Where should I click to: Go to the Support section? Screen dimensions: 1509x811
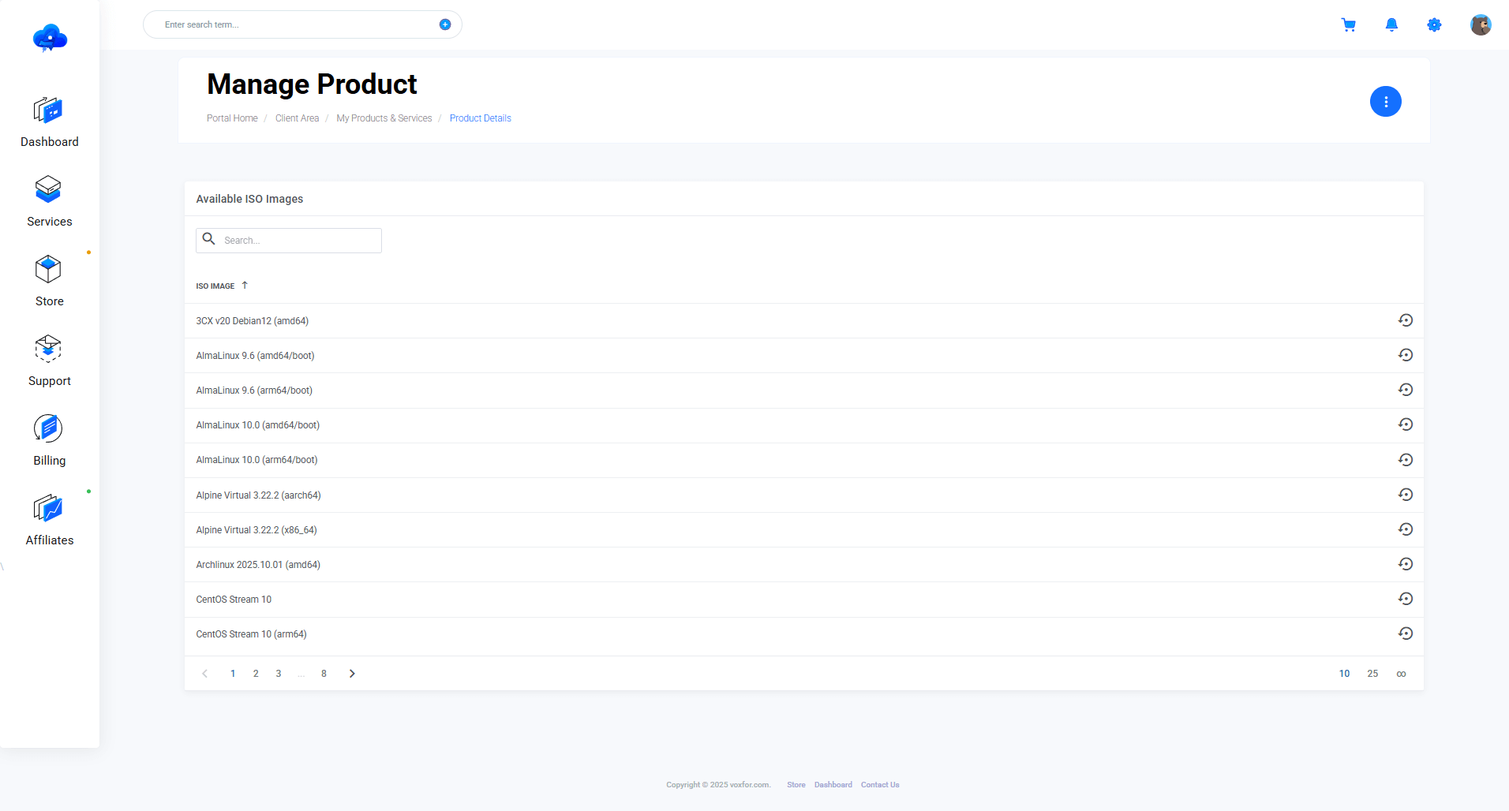pyautogui.click(x=48, y=349)
